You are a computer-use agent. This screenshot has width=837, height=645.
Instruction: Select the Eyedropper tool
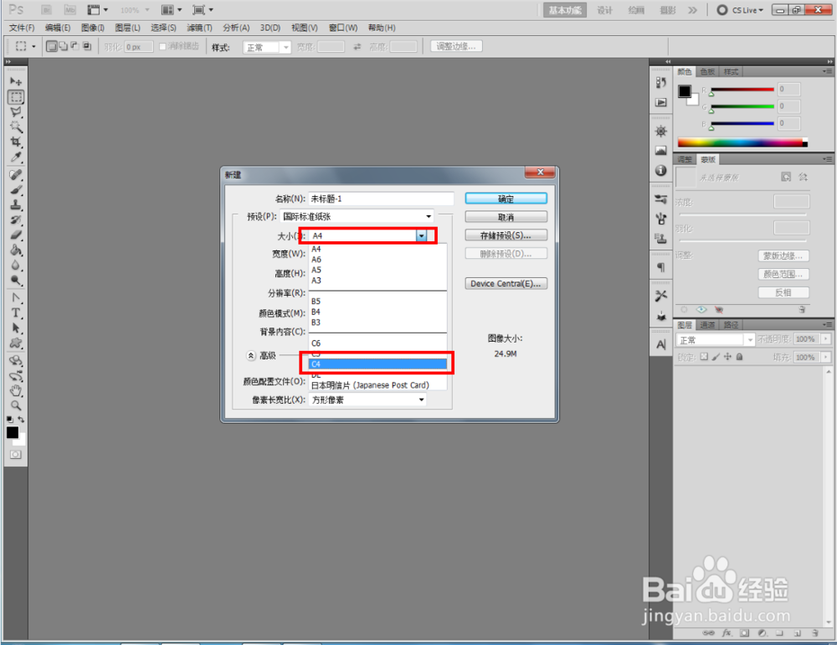(x=16, y=157)
